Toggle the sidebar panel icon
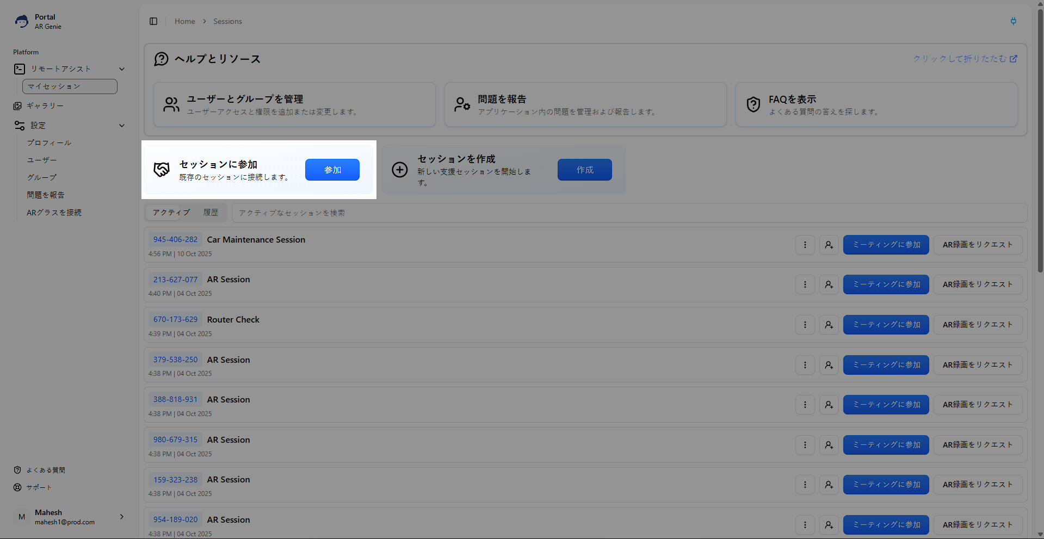1044x539 pixels. coord(153,21)
